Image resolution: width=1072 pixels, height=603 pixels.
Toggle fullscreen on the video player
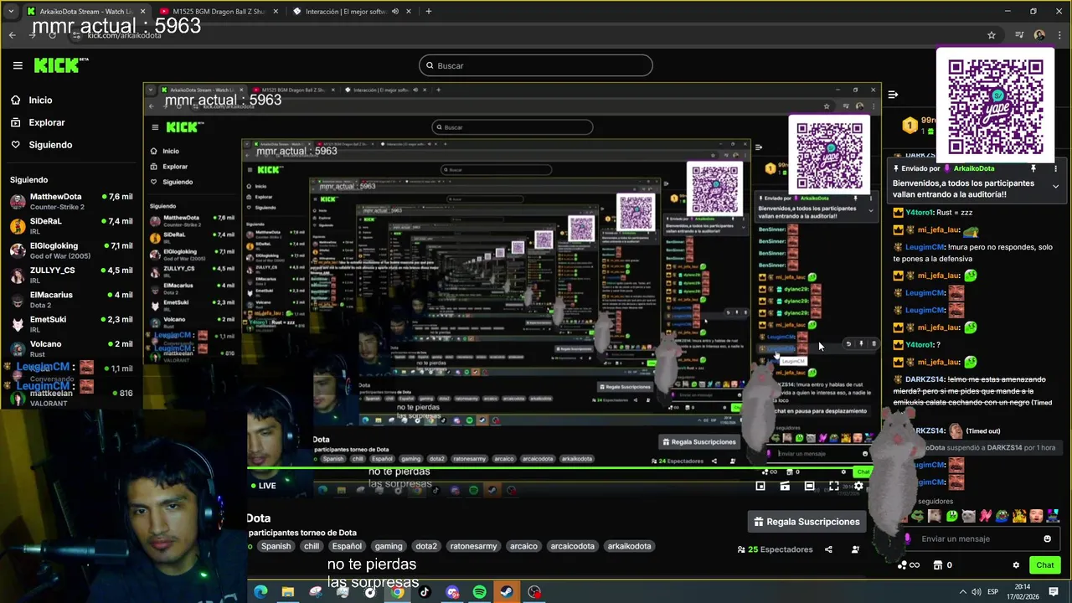pos(834,486)
